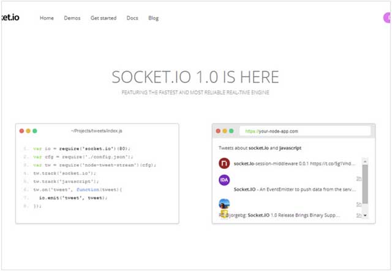This screenshot has height=272, width=392.
Task: Click the green dot in the code editor window
Action: (x=35, y=131)
